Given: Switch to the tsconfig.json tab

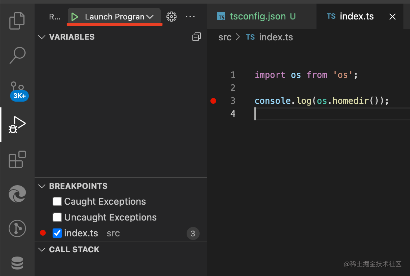Looking at the screenshot, I should click(257, 17).
